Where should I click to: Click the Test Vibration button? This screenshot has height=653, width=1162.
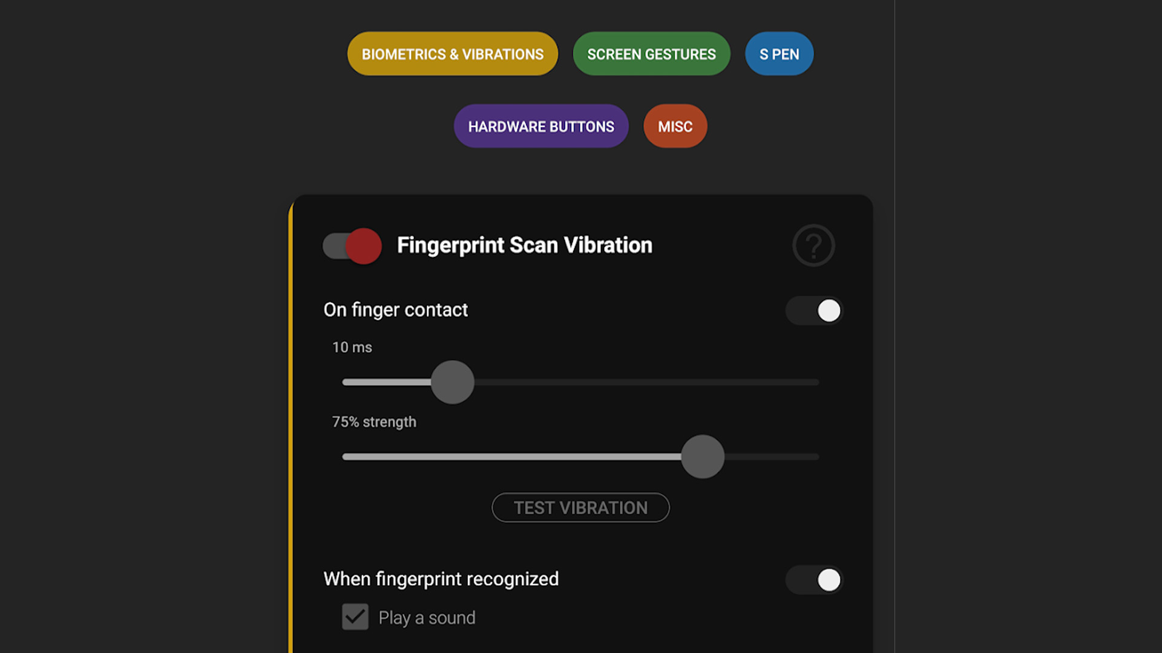coord(580,508)
